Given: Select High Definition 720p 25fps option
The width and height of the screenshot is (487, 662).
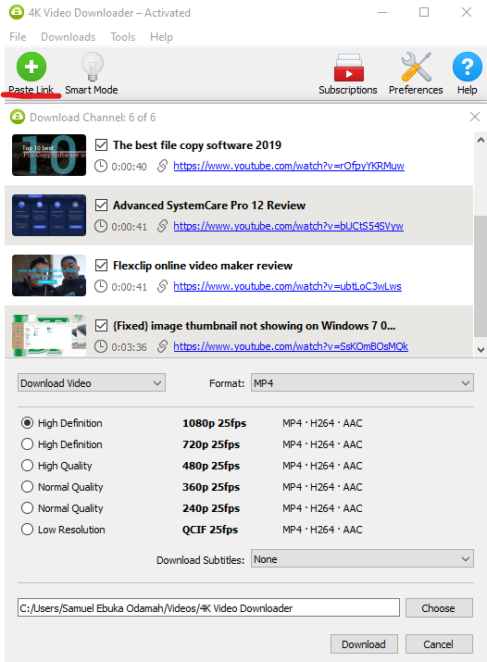Looking at the screenshot, I should tap(27, 444).
